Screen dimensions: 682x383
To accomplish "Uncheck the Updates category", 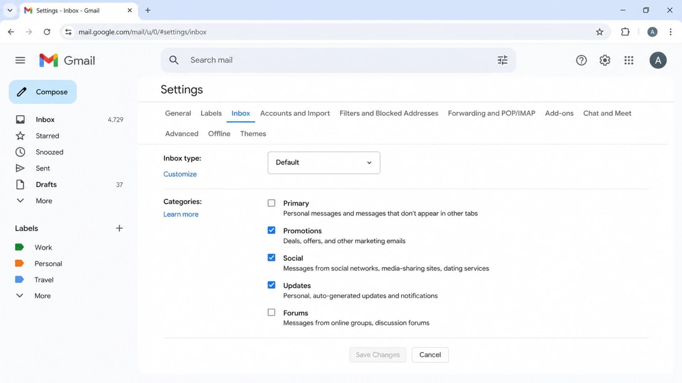I will [271, 285].
